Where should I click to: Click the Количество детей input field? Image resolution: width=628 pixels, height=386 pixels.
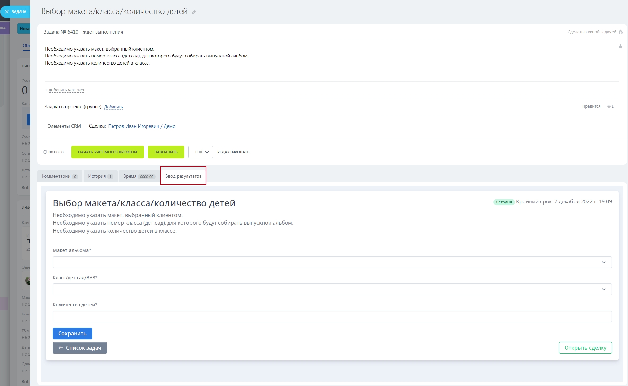tap(332, 316)
